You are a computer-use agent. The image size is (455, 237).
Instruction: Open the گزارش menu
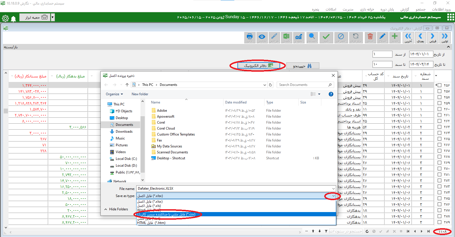tap(405, 9)
